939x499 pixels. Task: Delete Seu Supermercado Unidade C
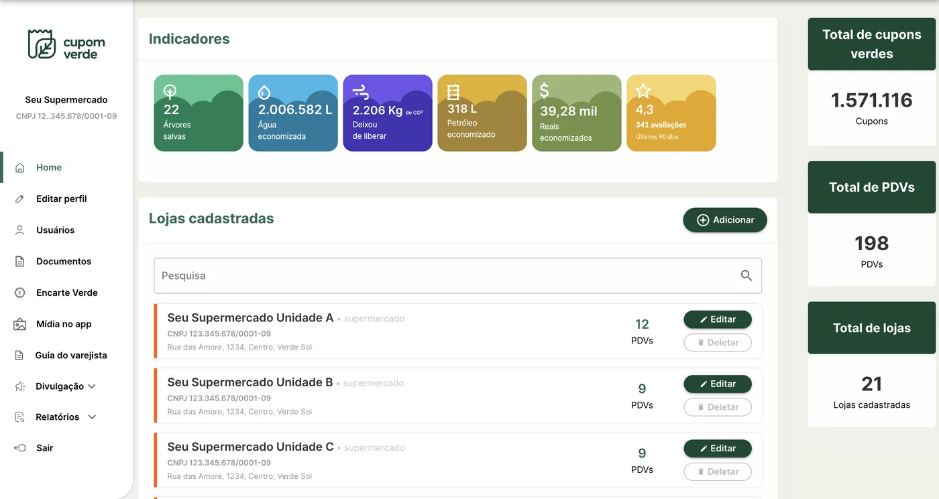point(718,472)
